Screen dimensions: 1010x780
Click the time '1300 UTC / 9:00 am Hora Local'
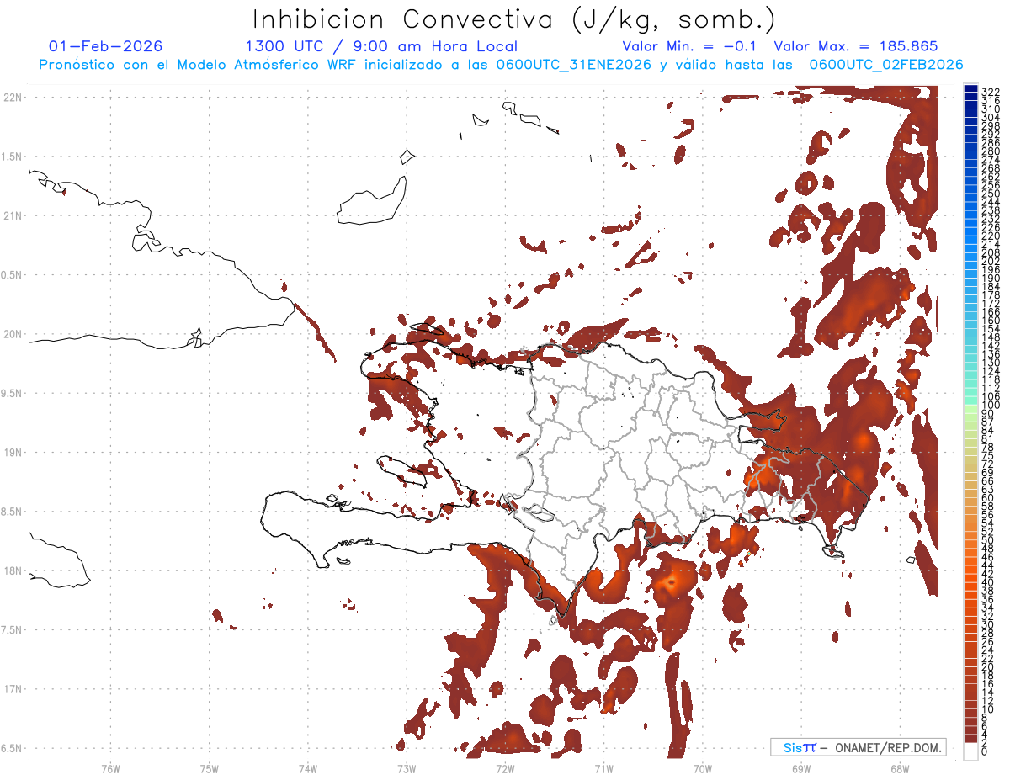381,46
